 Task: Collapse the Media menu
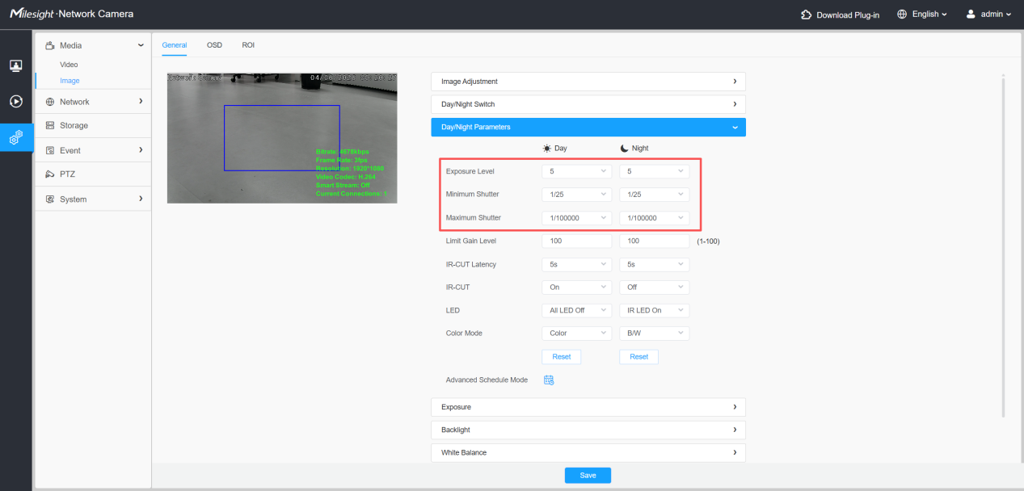(93, 46)
